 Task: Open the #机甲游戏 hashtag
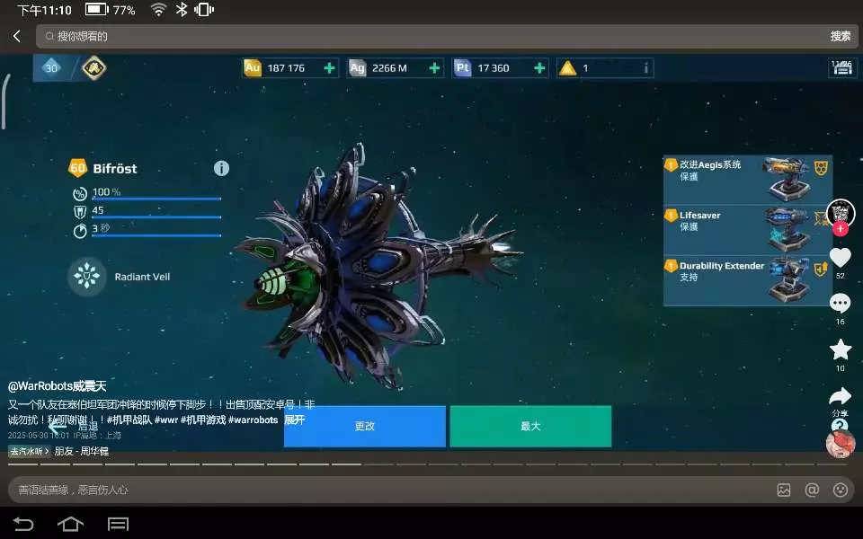point(203,420)
